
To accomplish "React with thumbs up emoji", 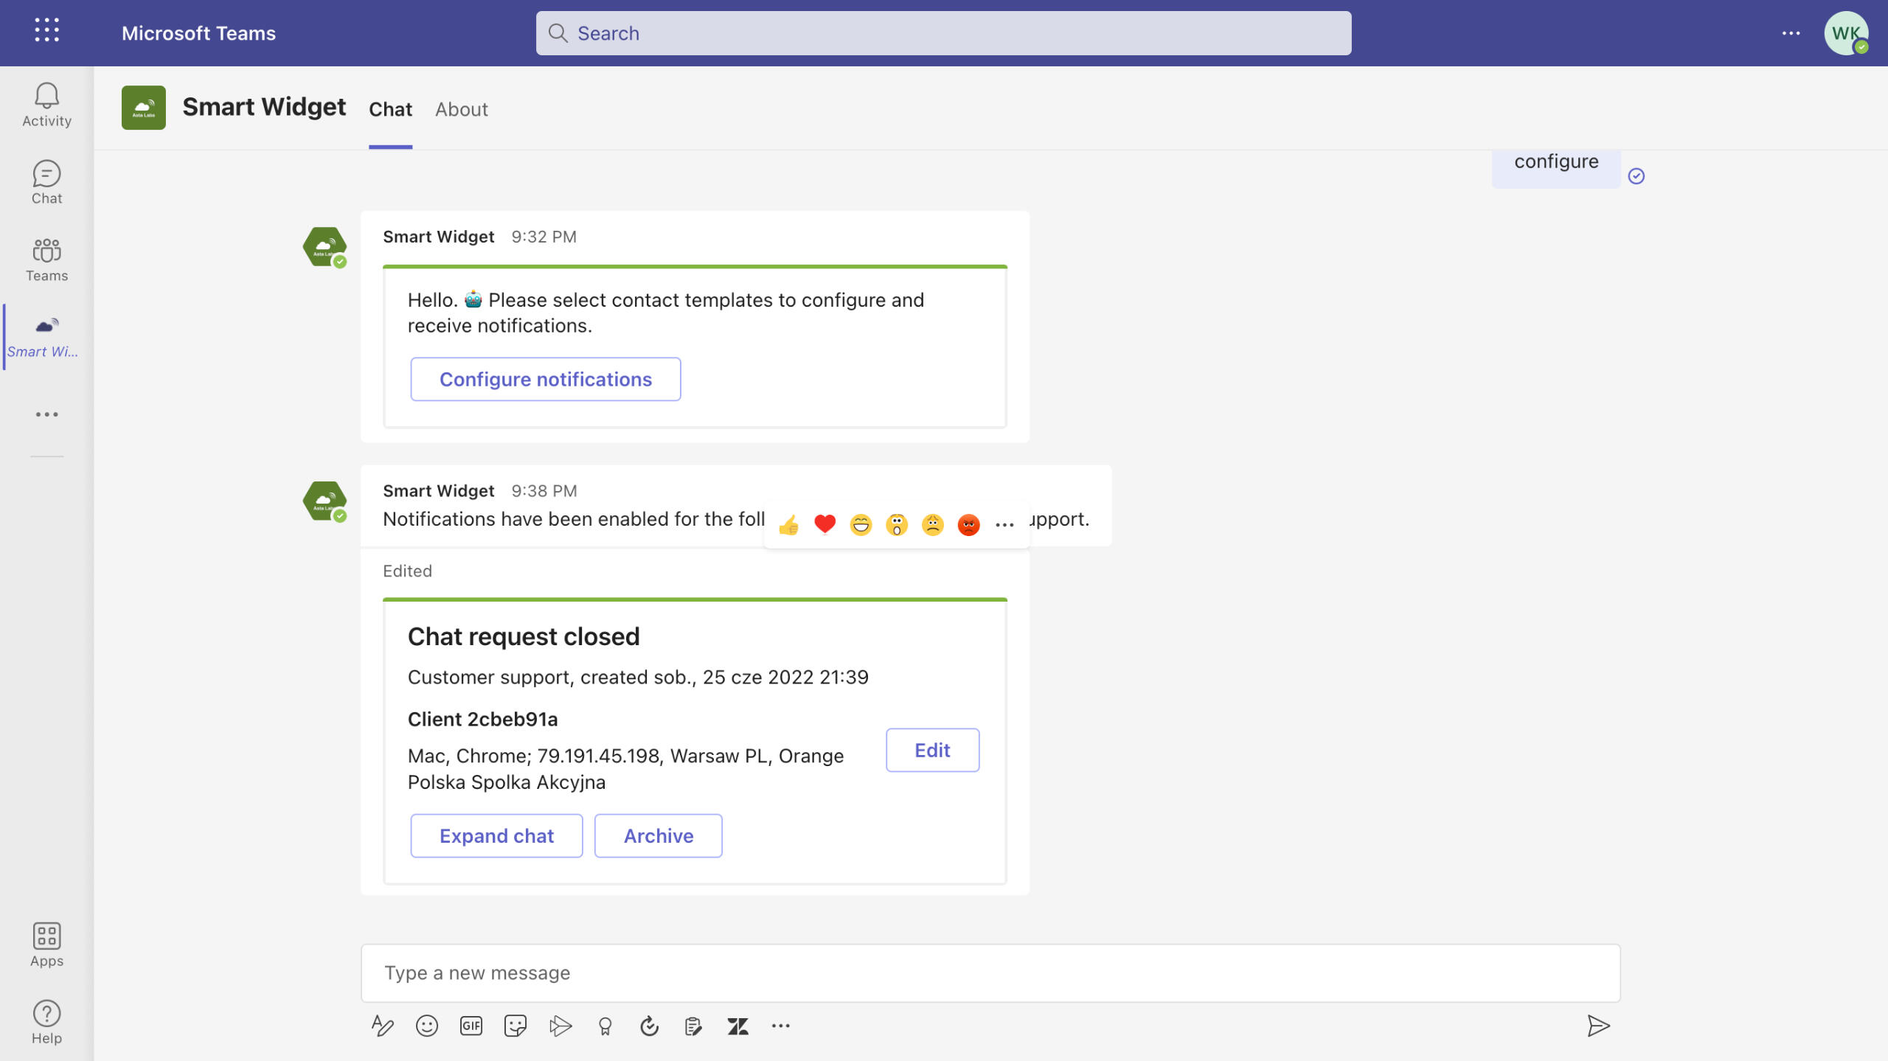I will tap(788, 525).
